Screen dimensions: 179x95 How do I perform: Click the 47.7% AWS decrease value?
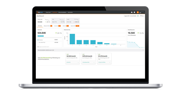[63, 22]
